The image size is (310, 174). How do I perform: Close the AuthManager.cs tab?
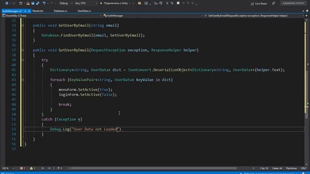pyautogui.click(x=29, y=11)
